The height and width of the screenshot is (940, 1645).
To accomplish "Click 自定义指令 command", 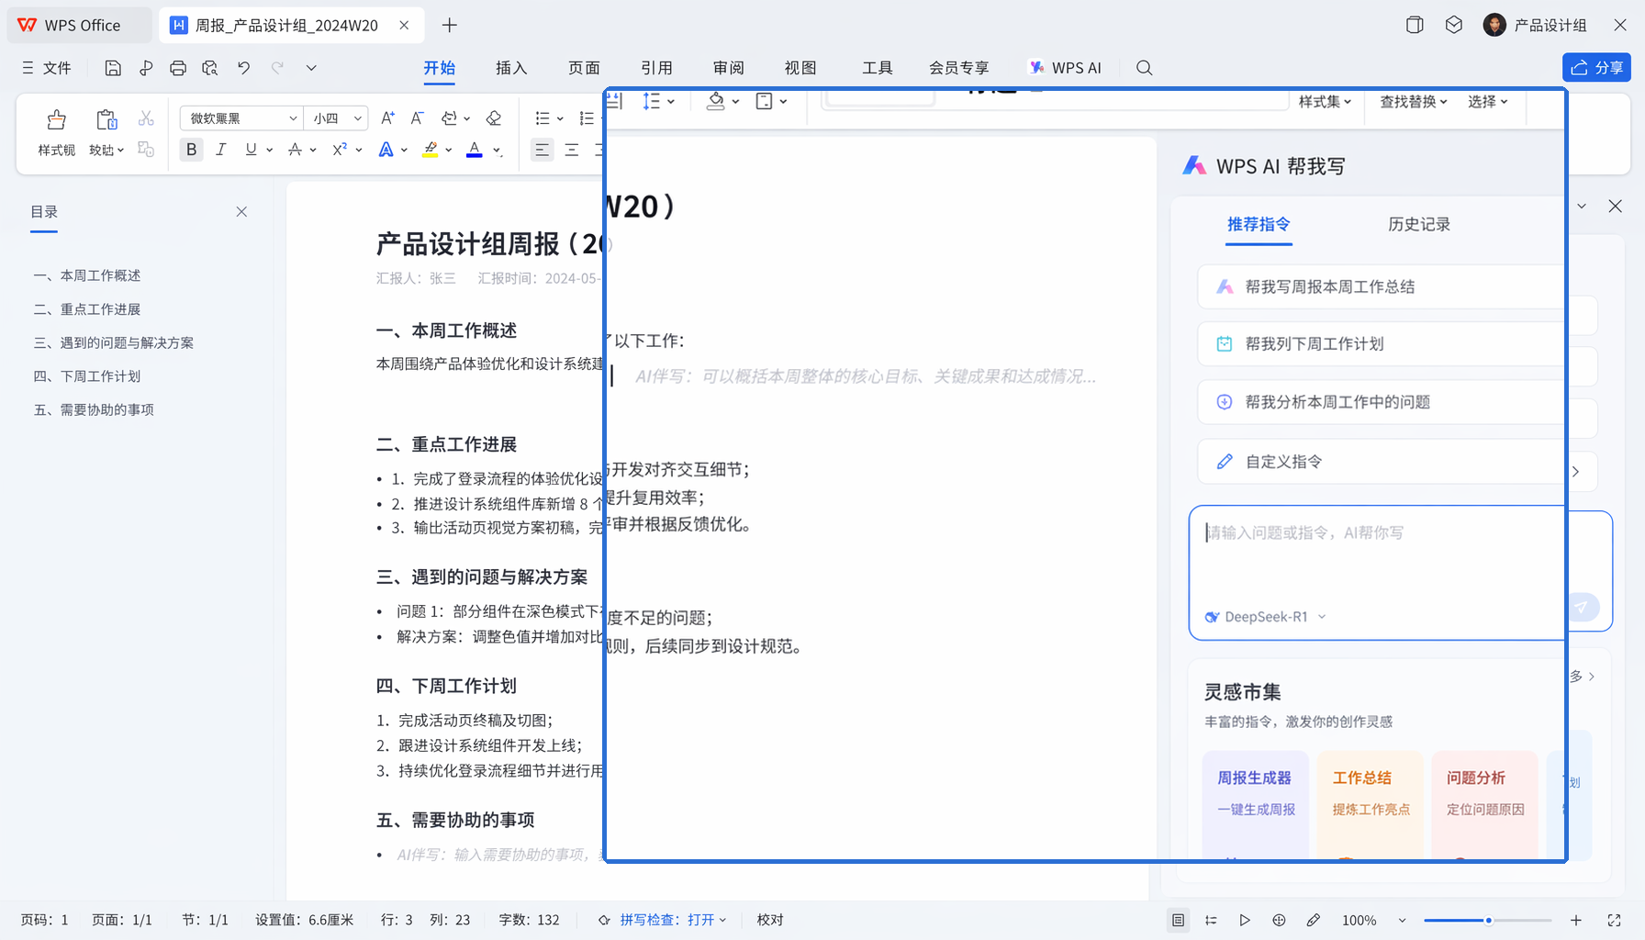I will [x=1380, y=462].
